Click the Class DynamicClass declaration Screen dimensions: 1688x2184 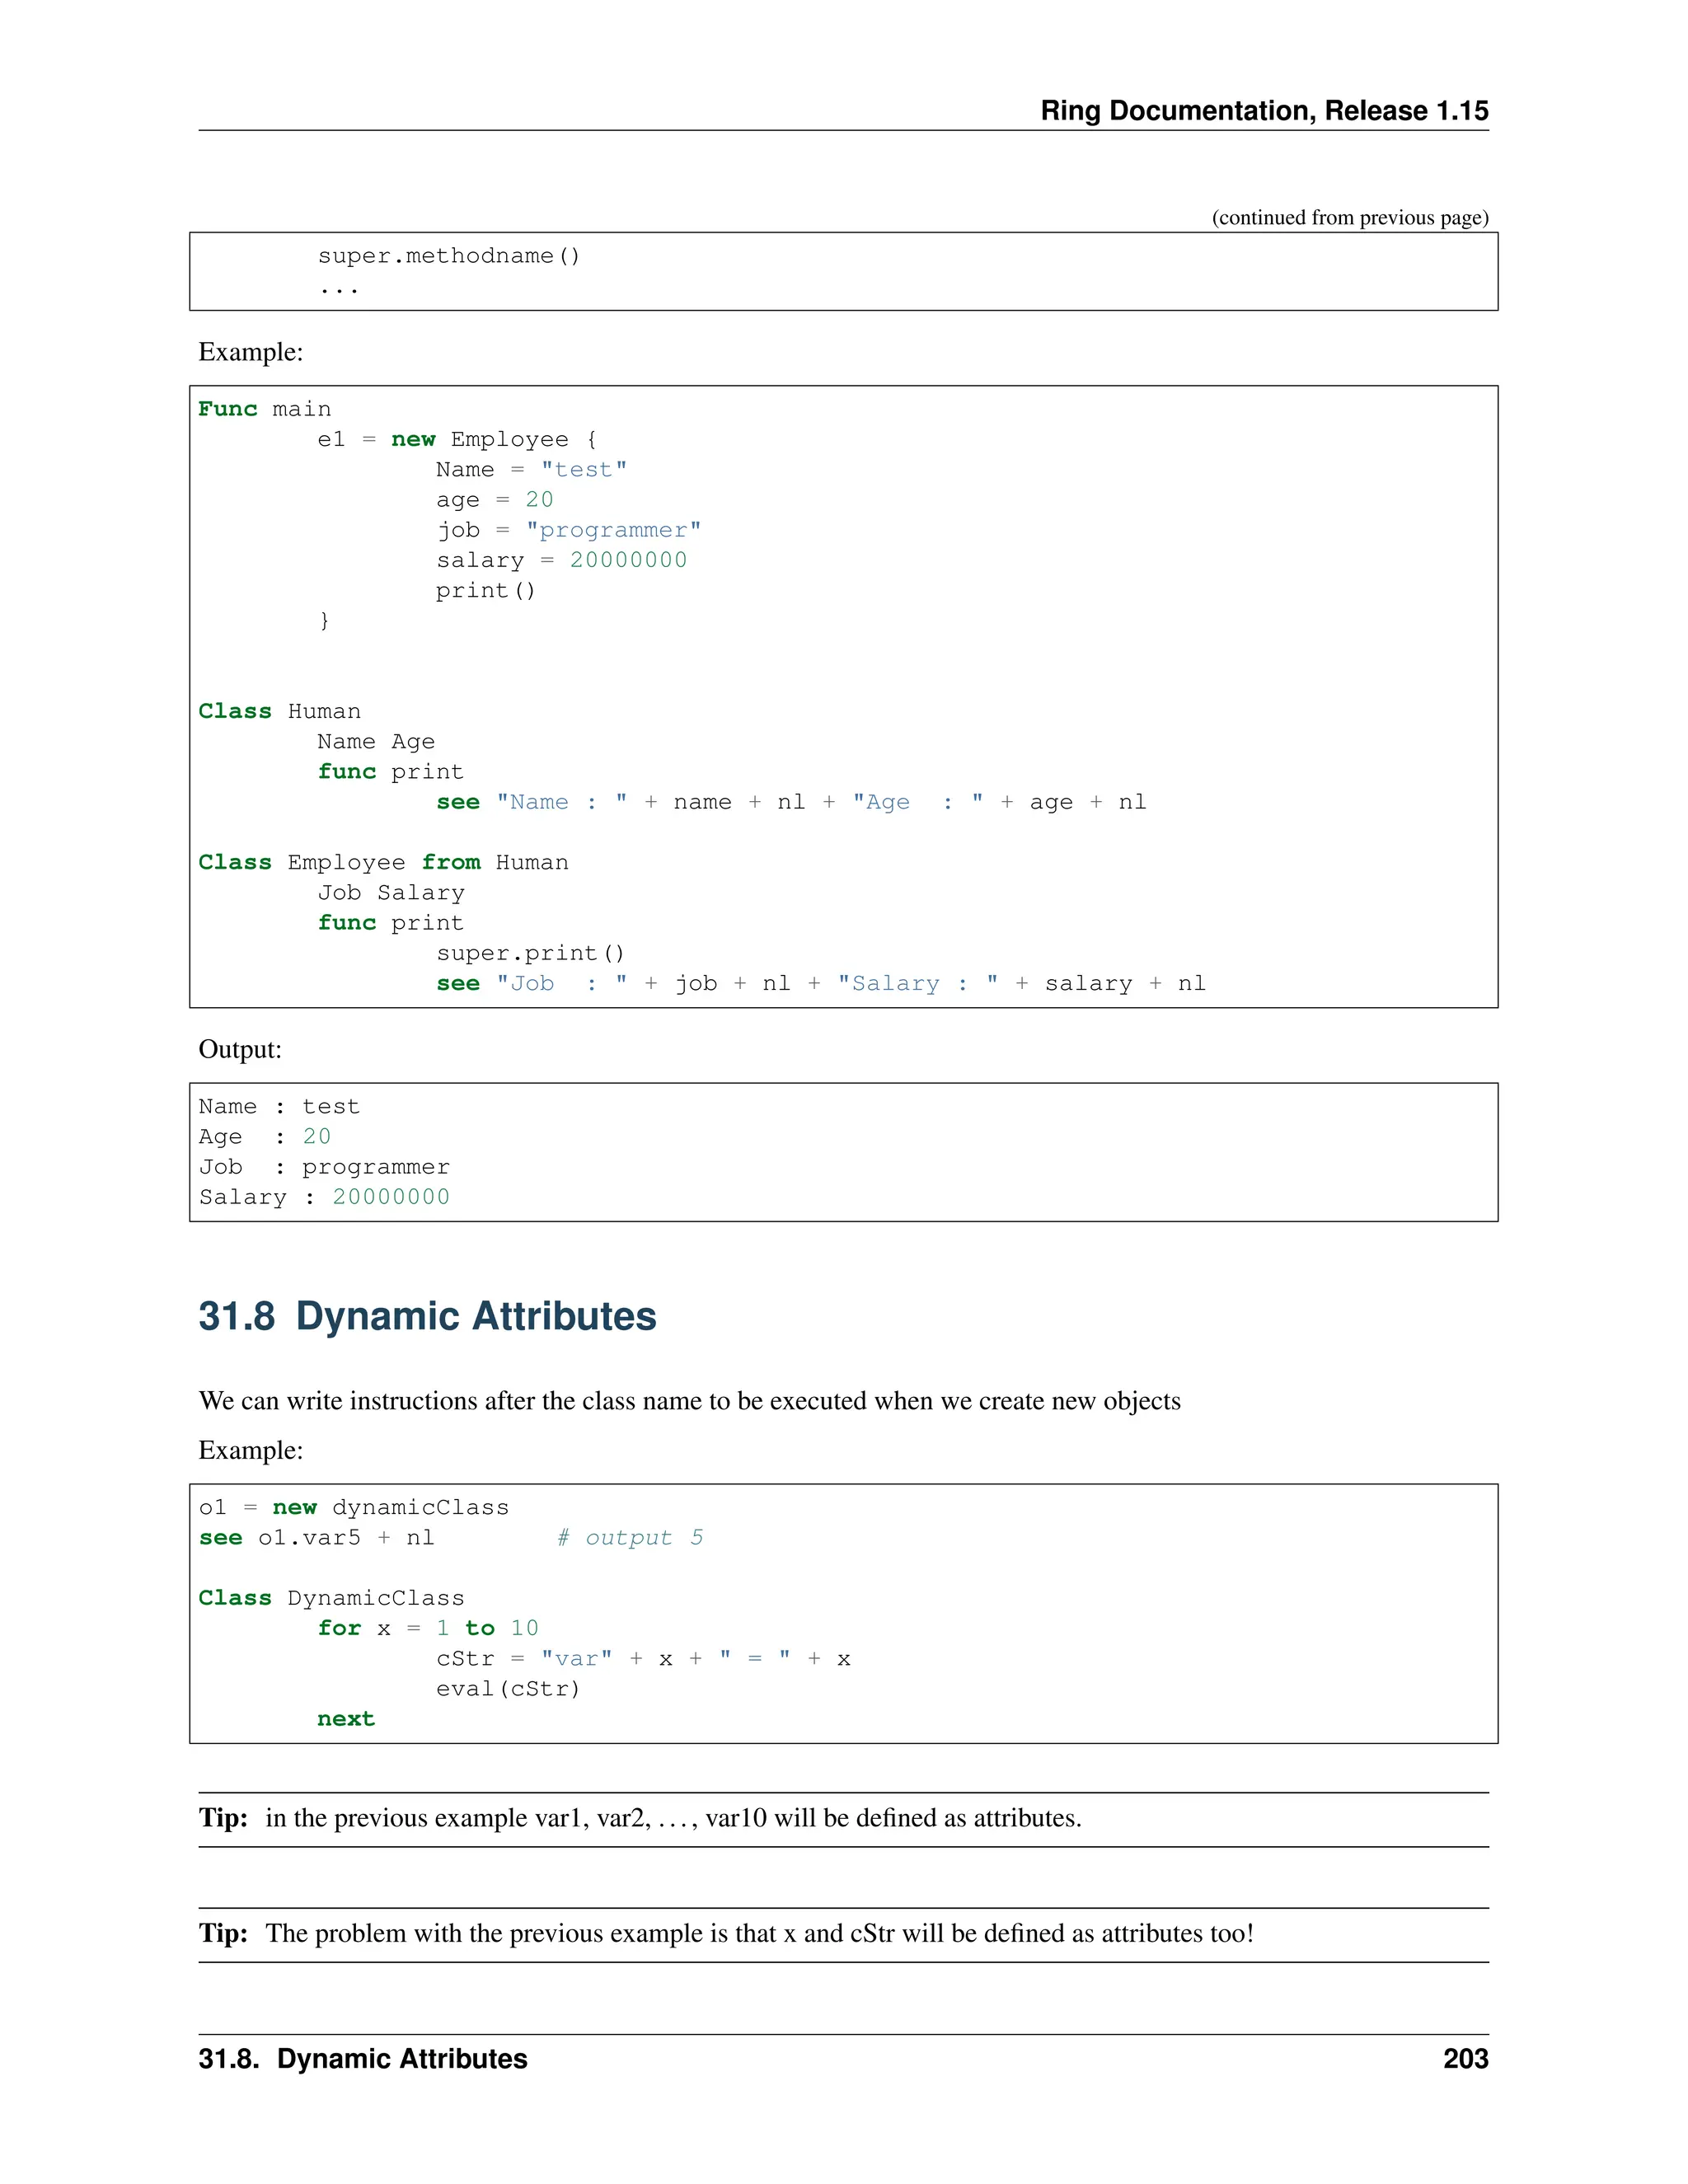[x=331, y=1598]
